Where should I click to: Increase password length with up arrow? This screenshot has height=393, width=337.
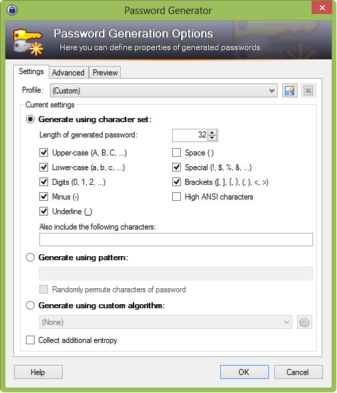[x=212, y=133]
